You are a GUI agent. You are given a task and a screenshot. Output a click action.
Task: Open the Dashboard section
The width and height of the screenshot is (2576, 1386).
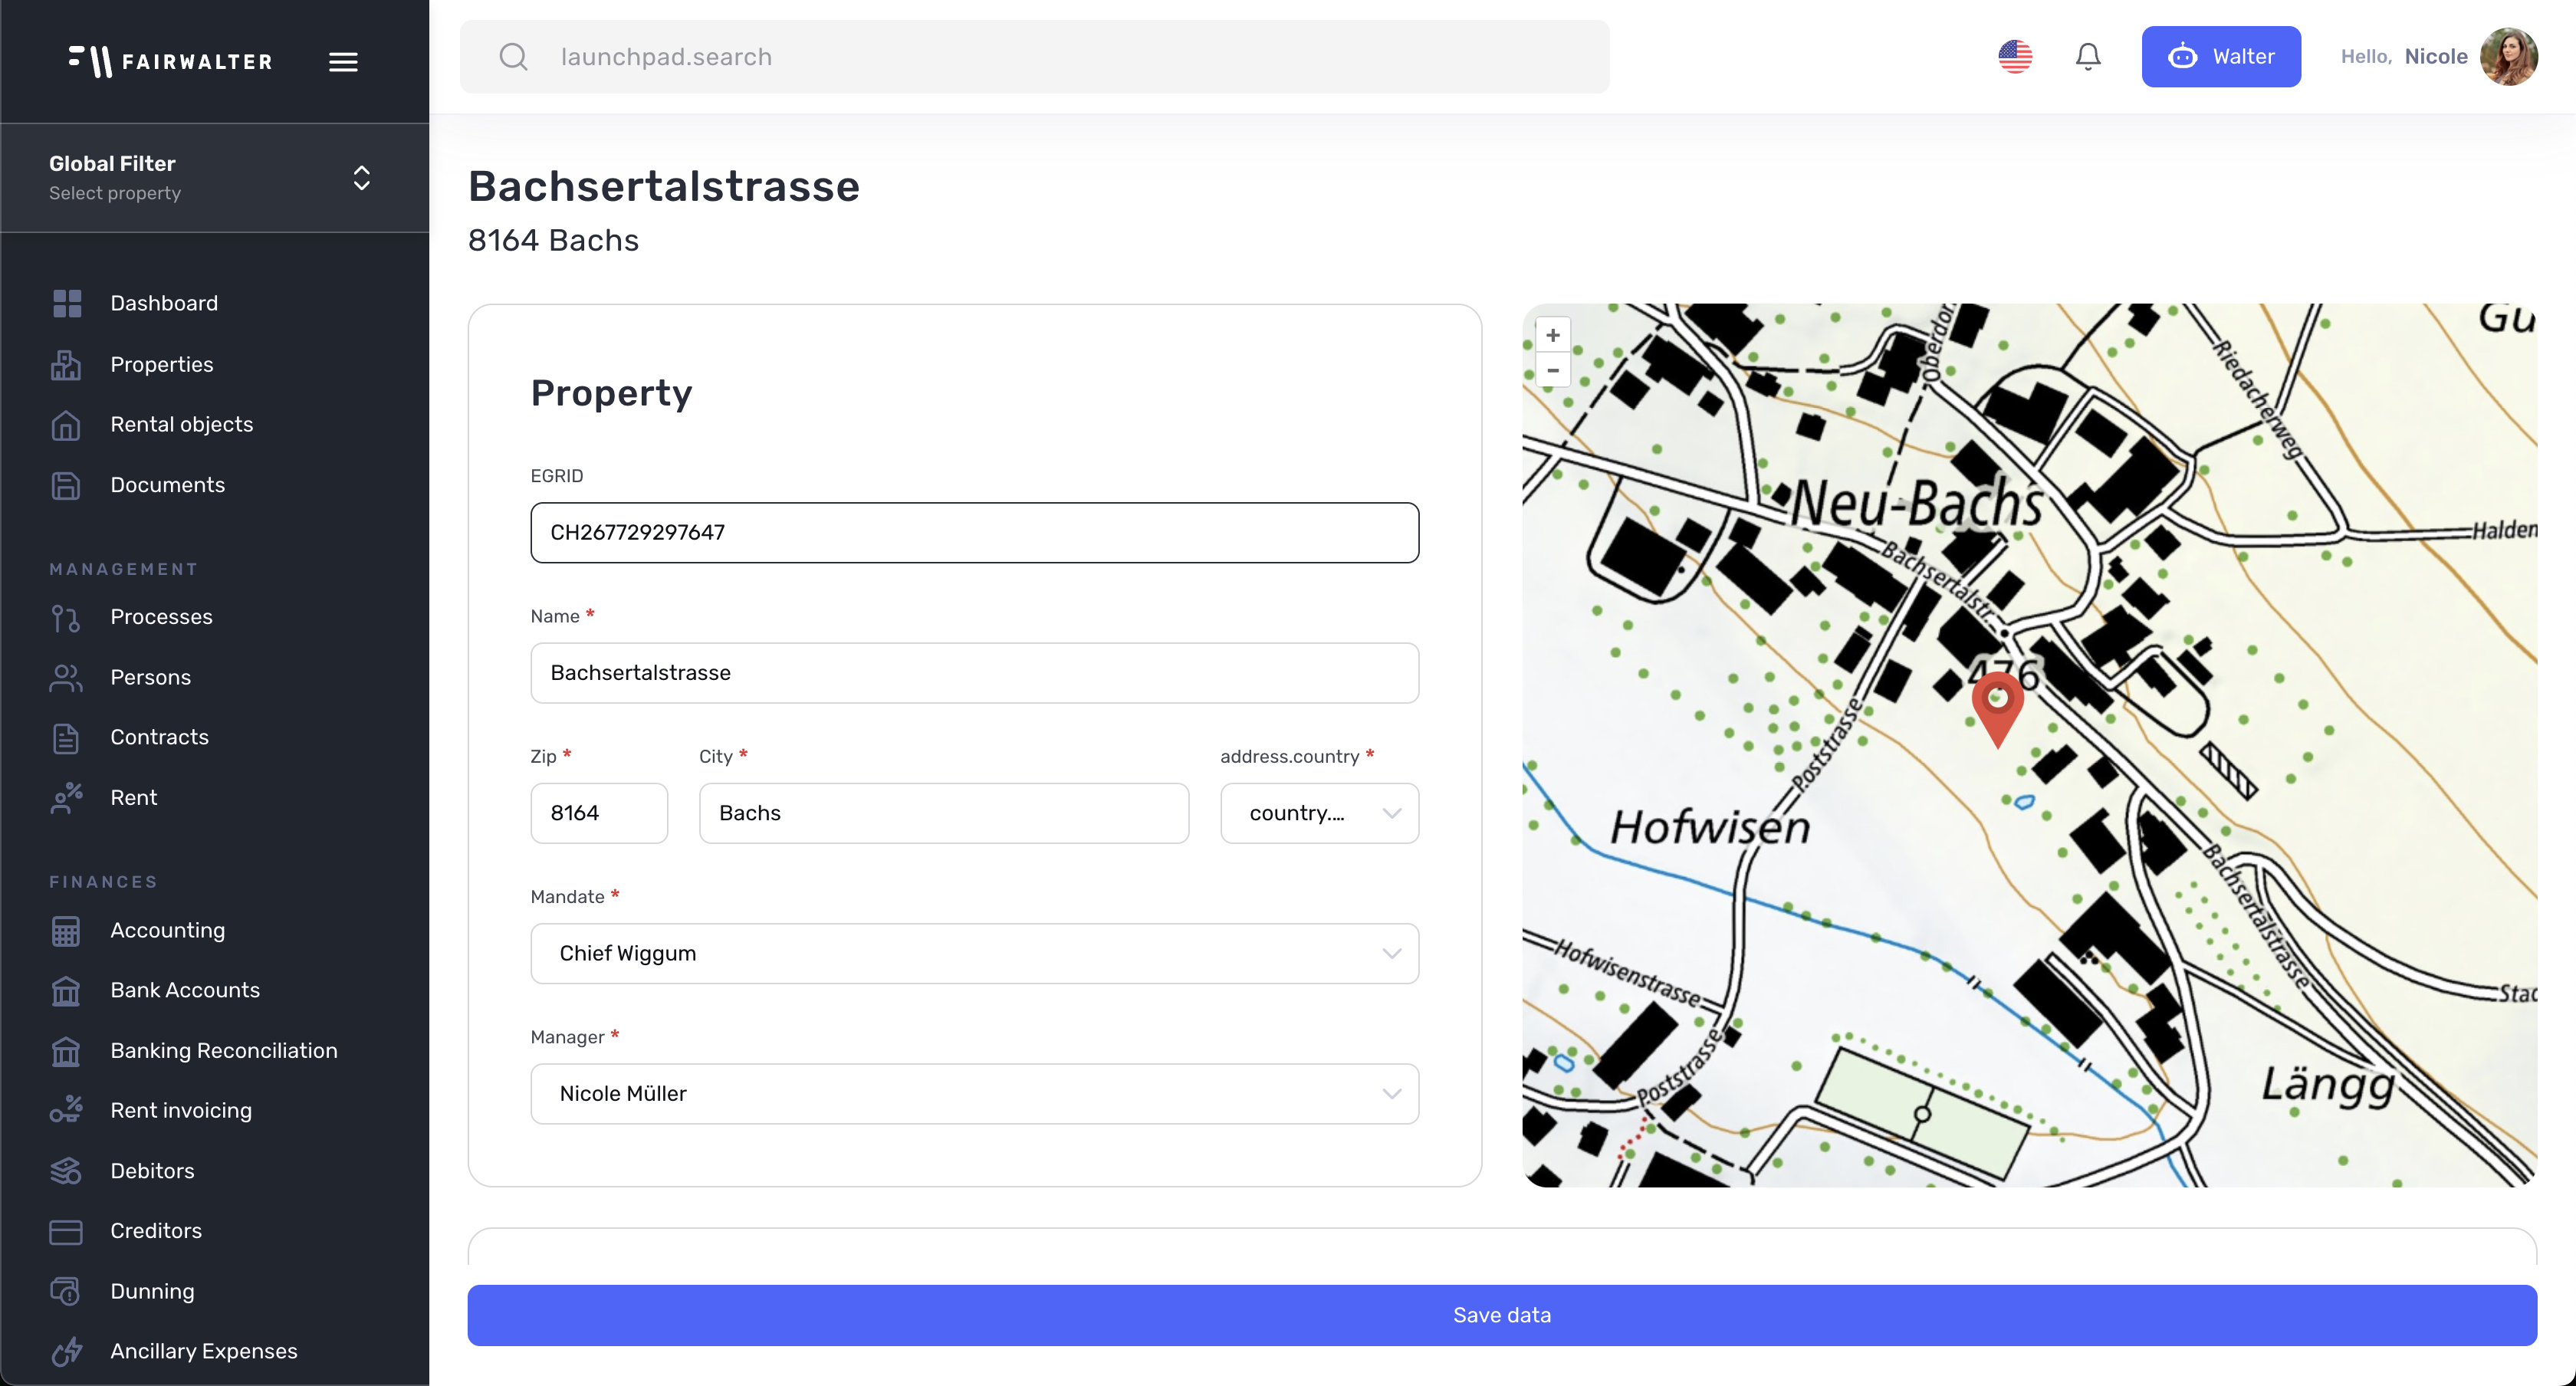[164, 303]
